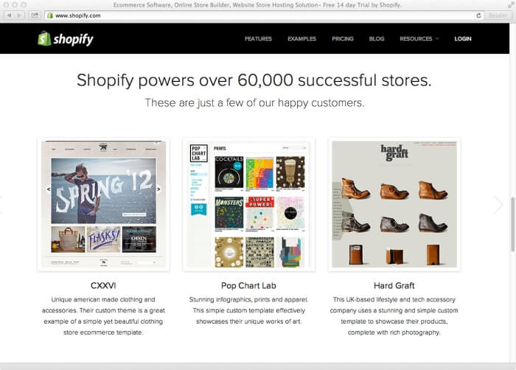Open the Features menu item
The image size is (516, 370).
click(x=258, y=39)
